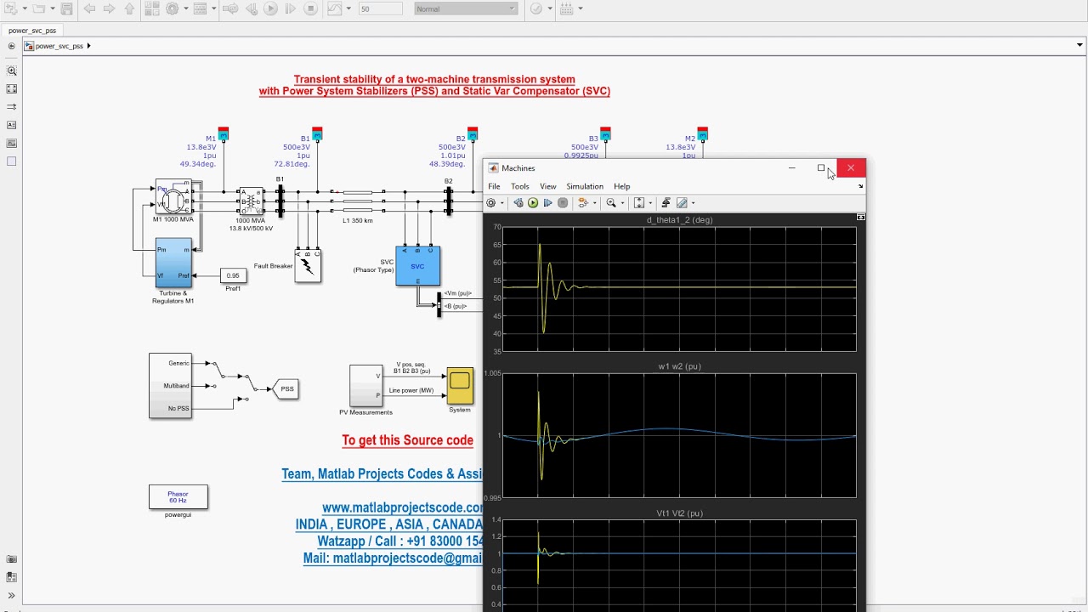Expand the New model dropdown arrow
The width and height of the screenshot is (1088, 612).
point(25,8)
